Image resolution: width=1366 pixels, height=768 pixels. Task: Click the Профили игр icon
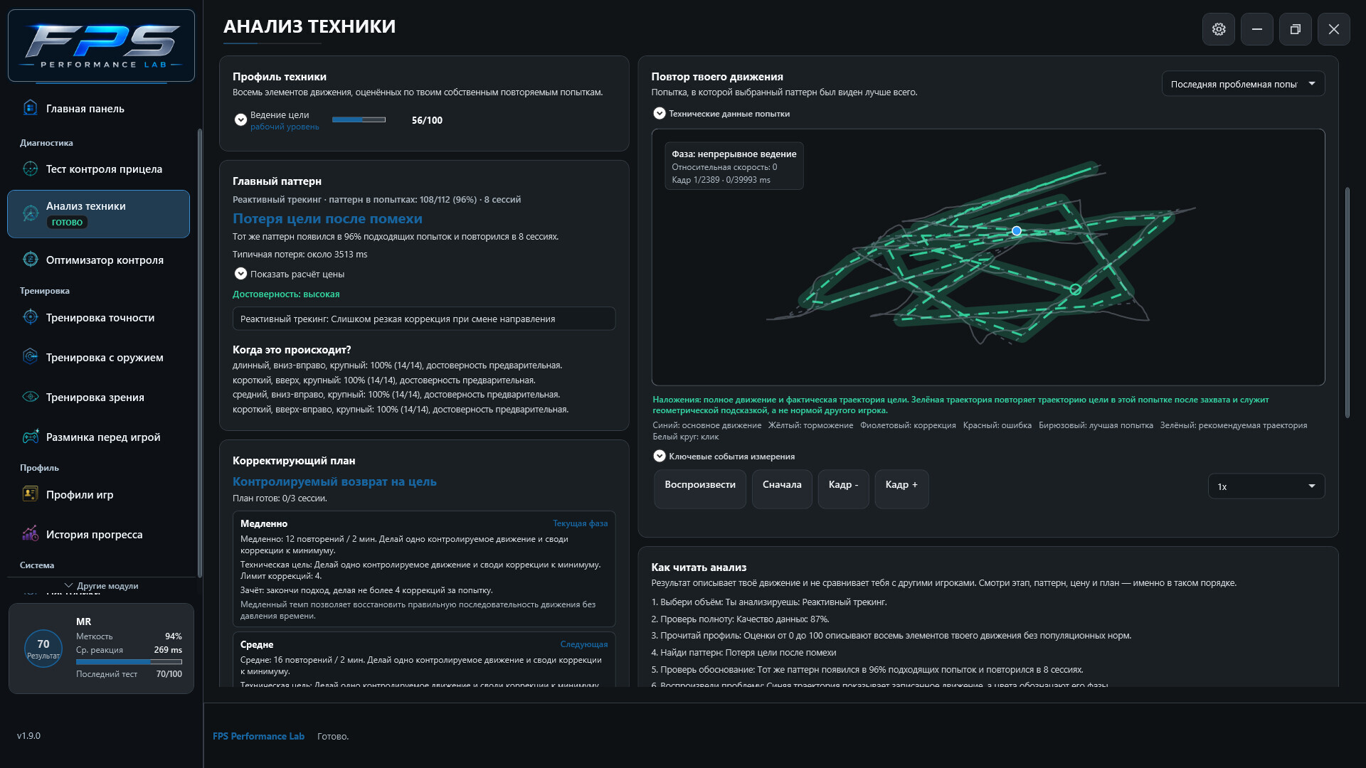tap(30, 494)
